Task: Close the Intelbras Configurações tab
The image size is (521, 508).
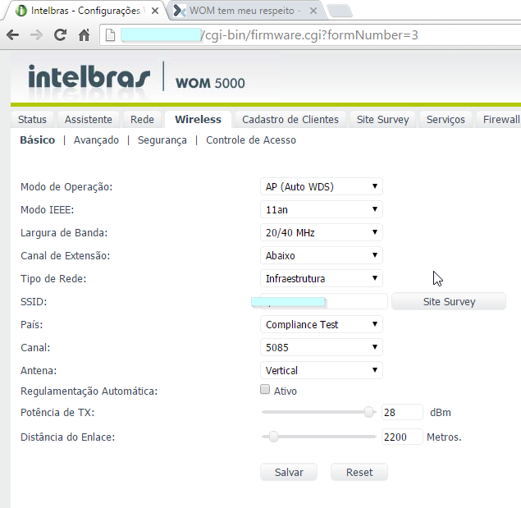Action: [x=155, y=11]
